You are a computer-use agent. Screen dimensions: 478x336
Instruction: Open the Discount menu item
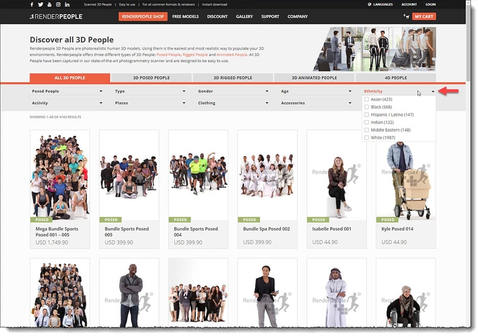coord(217,17)
